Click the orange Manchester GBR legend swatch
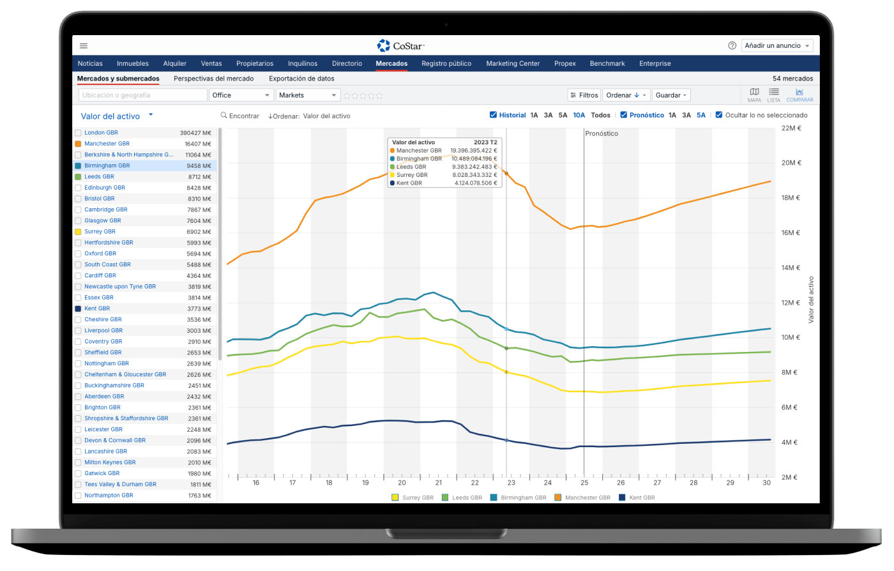This screenshot has width=894, height=571. (558, 498)
